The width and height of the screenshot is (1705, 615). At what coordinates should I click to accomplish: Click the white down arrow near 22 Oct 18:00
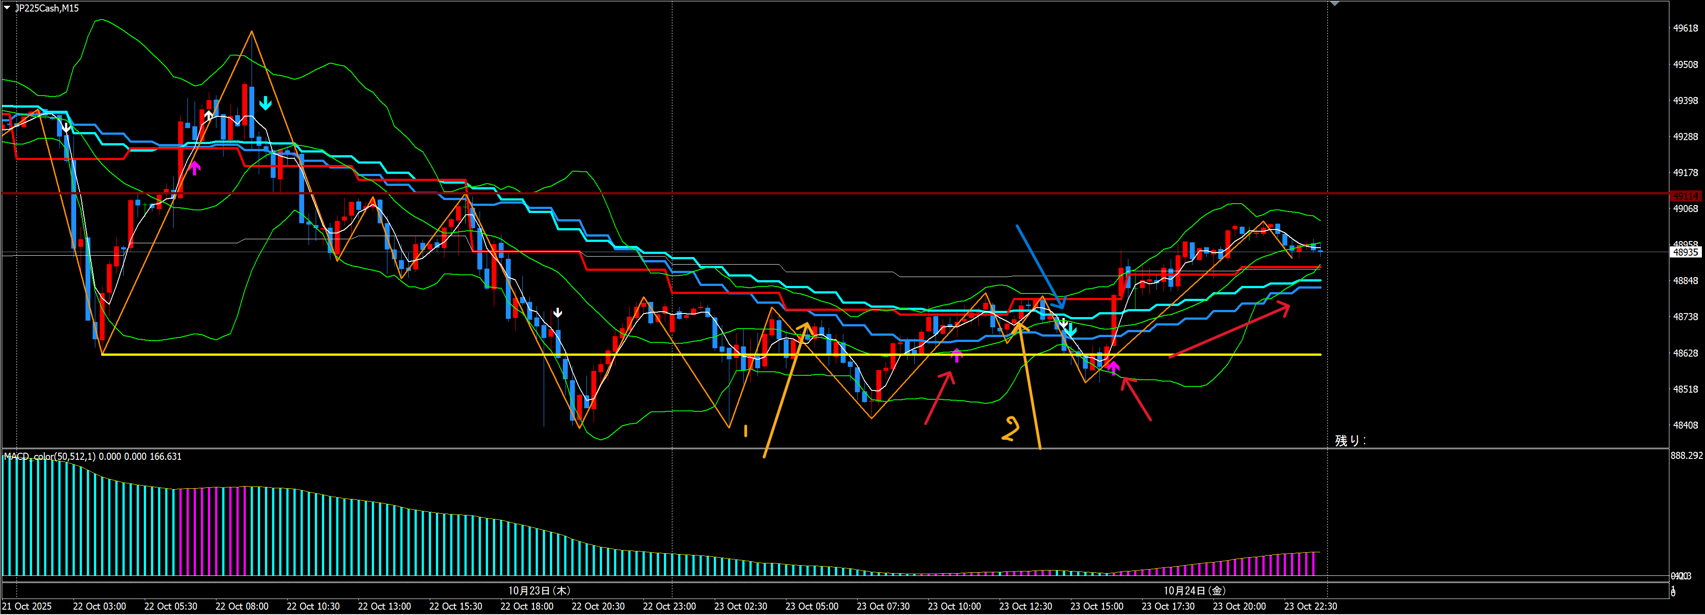(558, 312)
